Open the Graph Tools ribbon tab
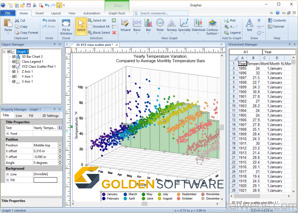298x213 pixels. pos(117,13)
